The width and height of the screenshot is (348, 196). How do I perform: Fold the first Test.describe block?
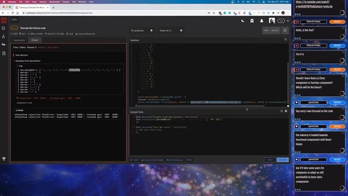coord(134,117)
